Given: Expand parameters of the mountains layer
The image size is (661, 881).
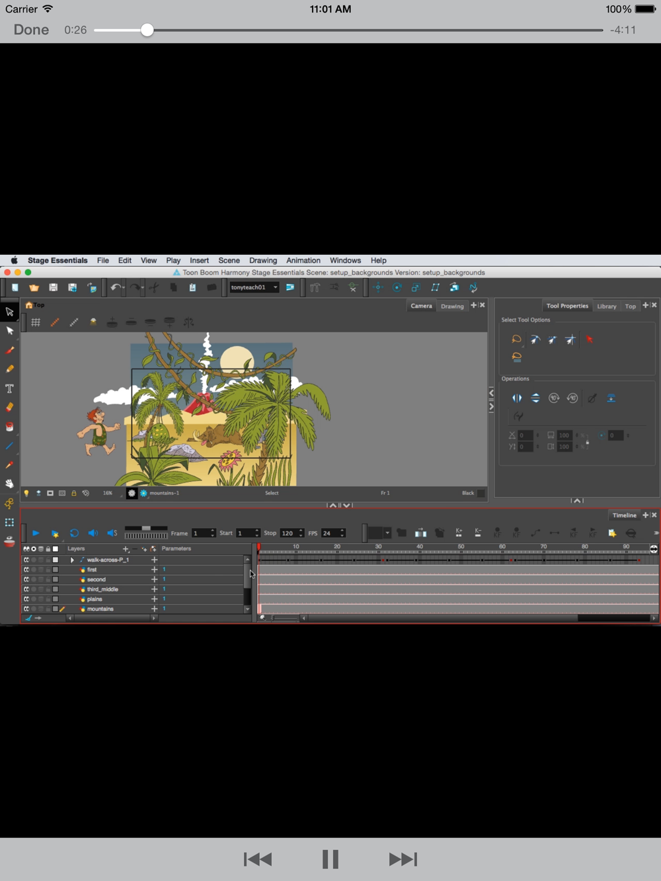Looking at the screenshot, I should (x=154, y=609).
